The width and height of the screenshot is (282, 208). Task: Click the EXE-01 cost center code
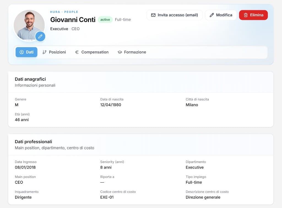click(107, 197)
